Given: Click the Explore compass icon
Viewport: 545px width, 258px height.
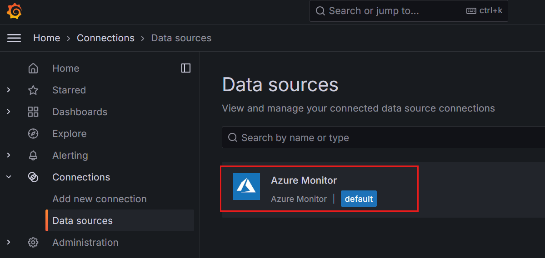Looking at the screenshot, I should click(33, 133).
